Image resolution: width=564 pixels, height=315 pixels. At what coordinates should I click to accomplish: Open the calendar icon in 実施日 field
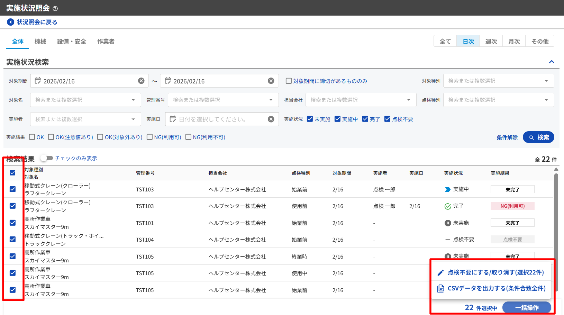(173, 119)
